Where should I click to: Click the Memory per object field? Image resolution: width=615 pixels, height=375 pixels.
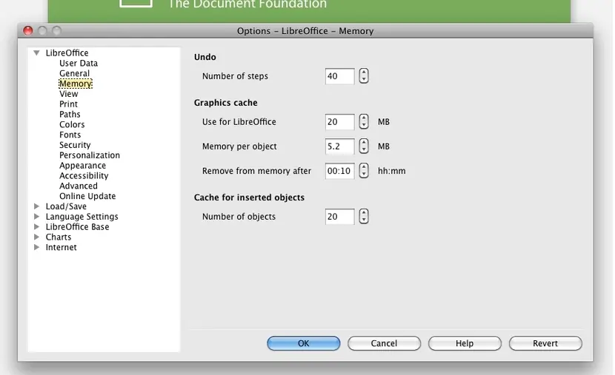(x=339, y=146)
